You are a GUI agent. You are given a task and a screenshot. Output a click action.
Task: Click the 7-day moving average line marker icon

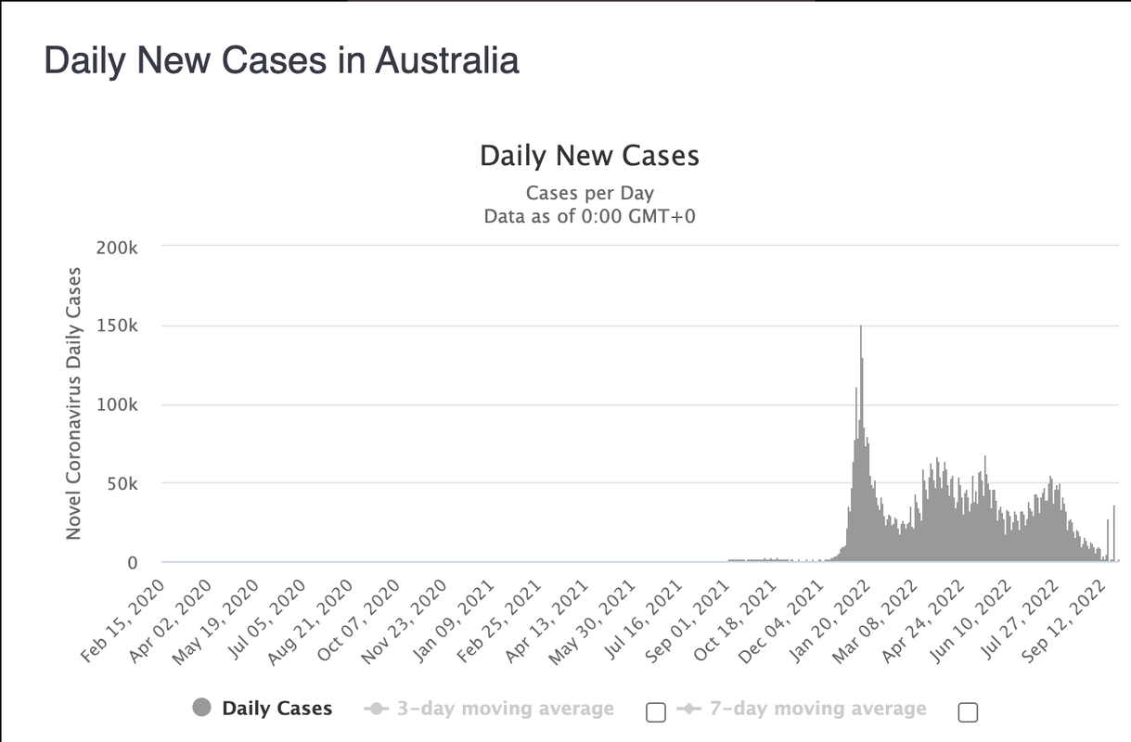pos(688,710)
